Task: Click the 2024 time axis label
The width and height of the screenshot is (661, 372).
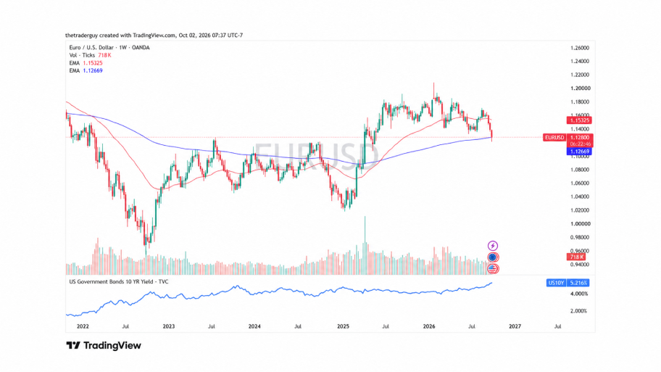Action: coord(254,326)
